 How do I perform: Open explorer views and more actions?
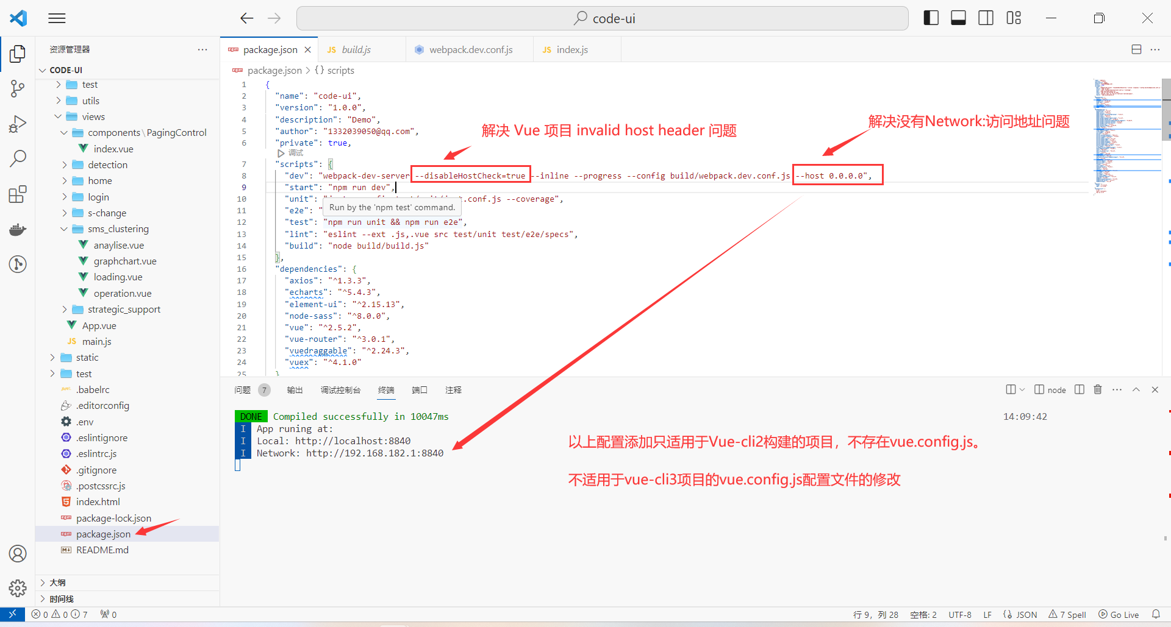pyautogui.click(x=202, y=49)
